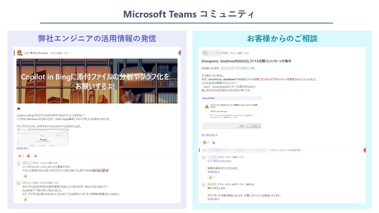Click the 山口 泰志(softcreate) mention in the 17:59 reply

click(x=219, y=161)
